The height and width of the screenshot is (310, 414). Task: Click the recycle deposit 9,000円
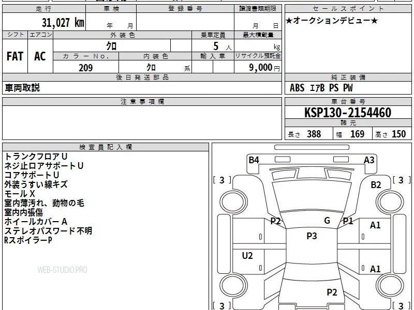click(264, 68)
